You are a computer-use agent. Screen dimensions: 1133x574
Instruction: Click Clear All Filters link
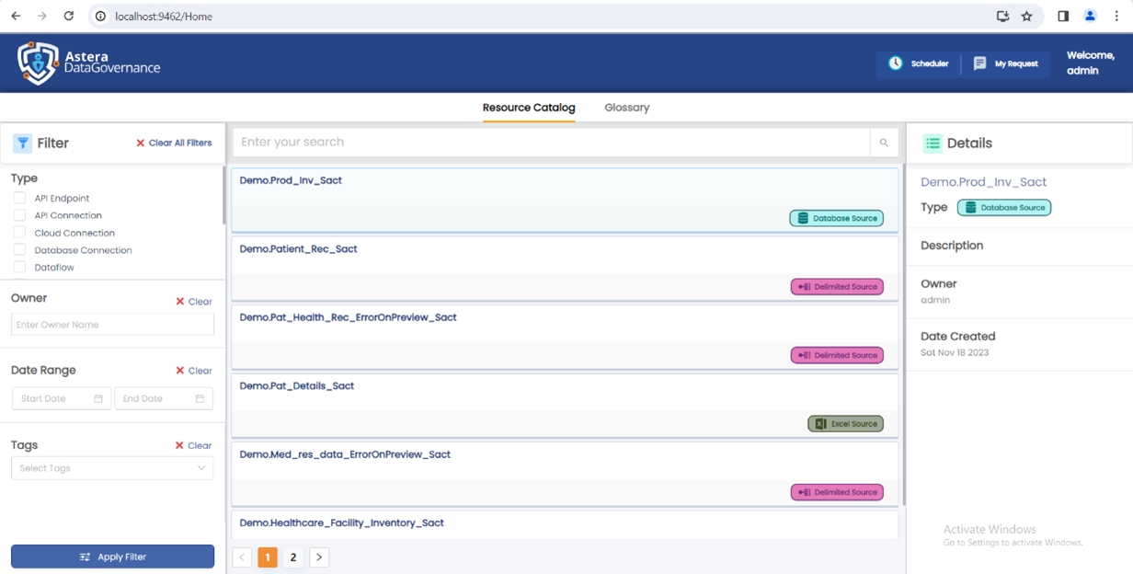[x=174, y=143]
